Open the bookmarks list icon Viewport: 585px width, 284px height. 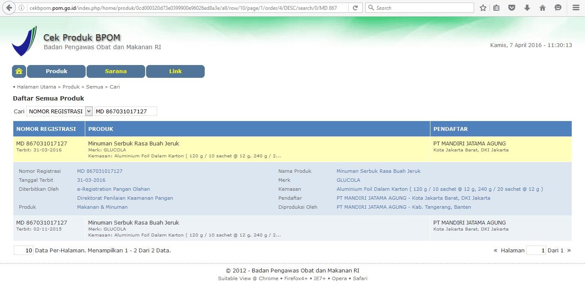496,8
